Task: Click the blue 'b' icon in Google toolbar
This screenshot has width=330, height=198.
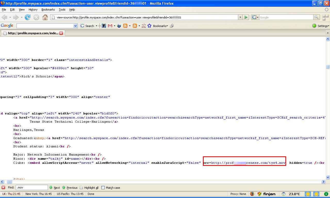Action: pyautogui.click(x=119, y=26)
